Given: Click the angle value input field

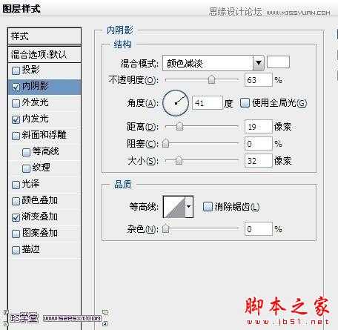Looking at the screenshot, I should 207,103.
